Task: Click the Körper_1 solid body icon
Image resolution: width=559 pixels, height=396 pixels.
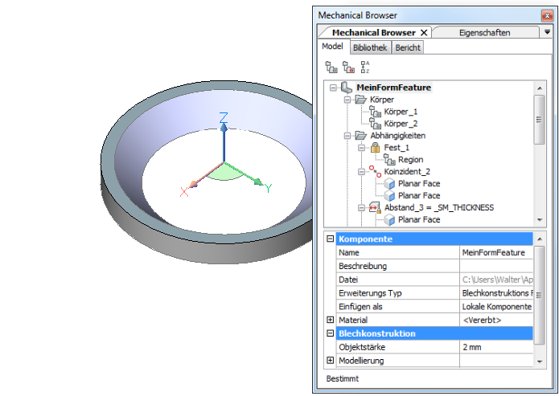Action: [375, 112]
